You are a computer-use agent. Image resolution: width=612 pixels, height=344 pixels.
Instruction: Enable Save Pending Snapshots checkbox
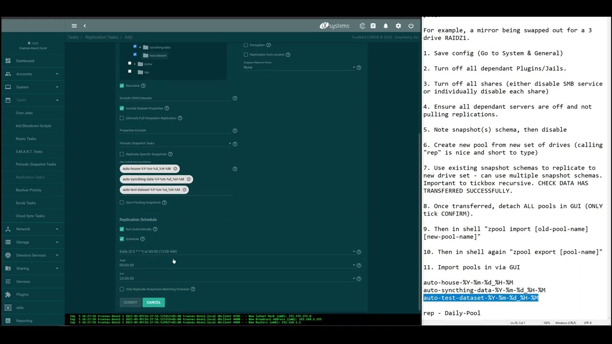[122, 203]
